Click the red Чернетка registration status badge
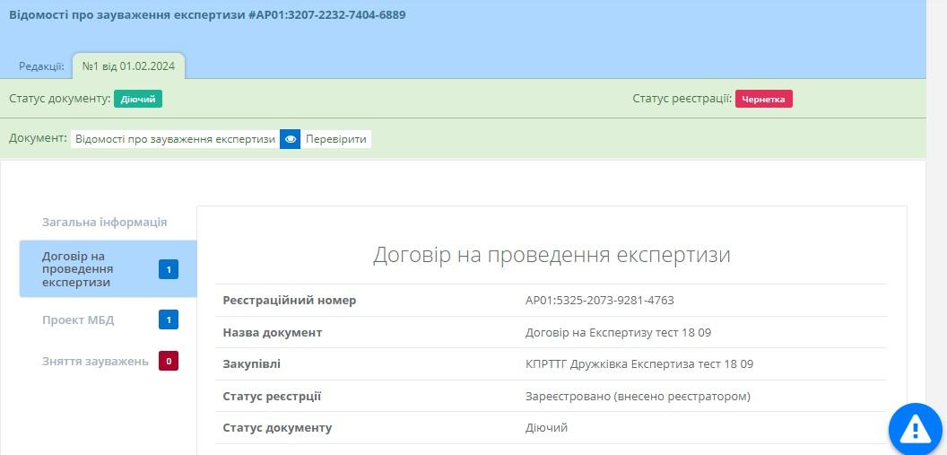The image size is (947, 455). click(x=763, y=99)
